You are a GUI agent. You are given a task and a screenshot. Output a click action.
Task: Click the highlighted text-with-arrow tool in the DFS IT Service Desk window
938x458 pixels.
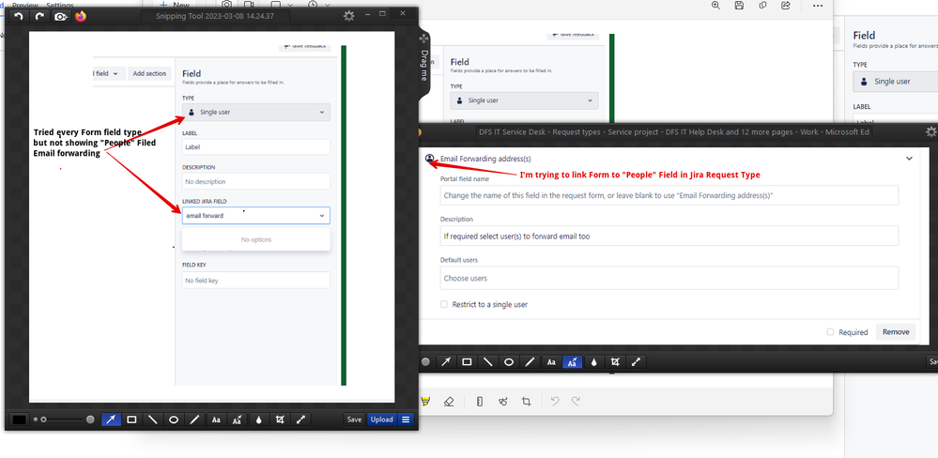click(x=573, y=361)
